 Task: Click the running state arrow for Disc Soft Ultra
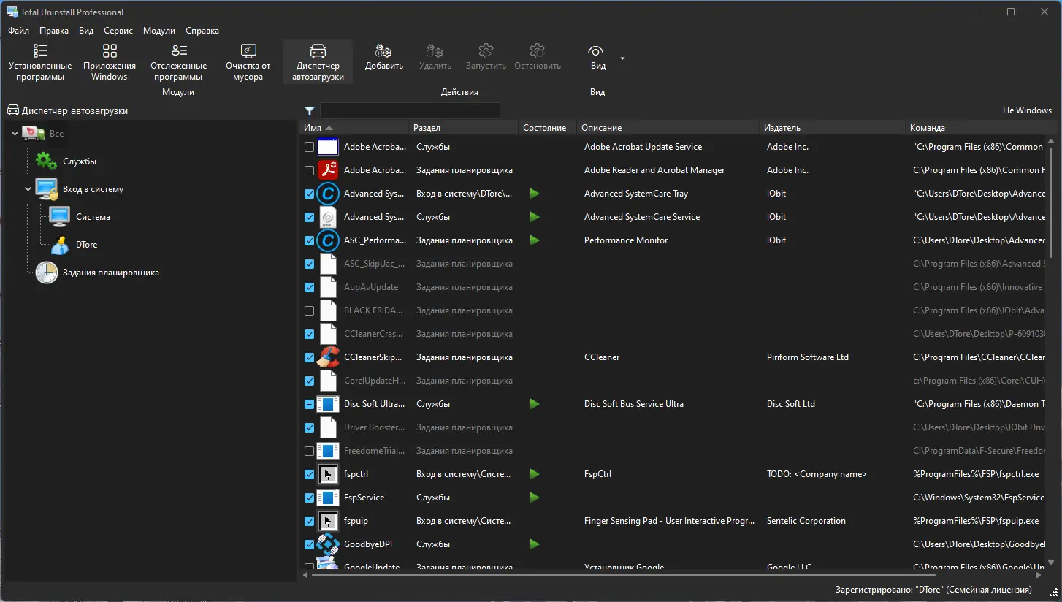[535, 404]
